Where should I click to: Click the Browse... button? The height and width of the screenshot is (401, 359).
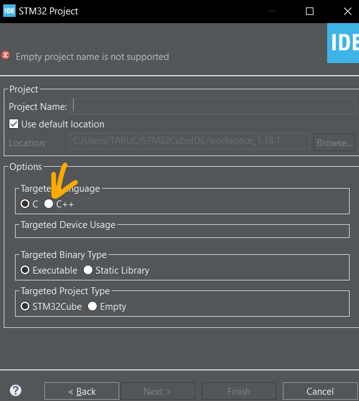[x=334, y=142]
